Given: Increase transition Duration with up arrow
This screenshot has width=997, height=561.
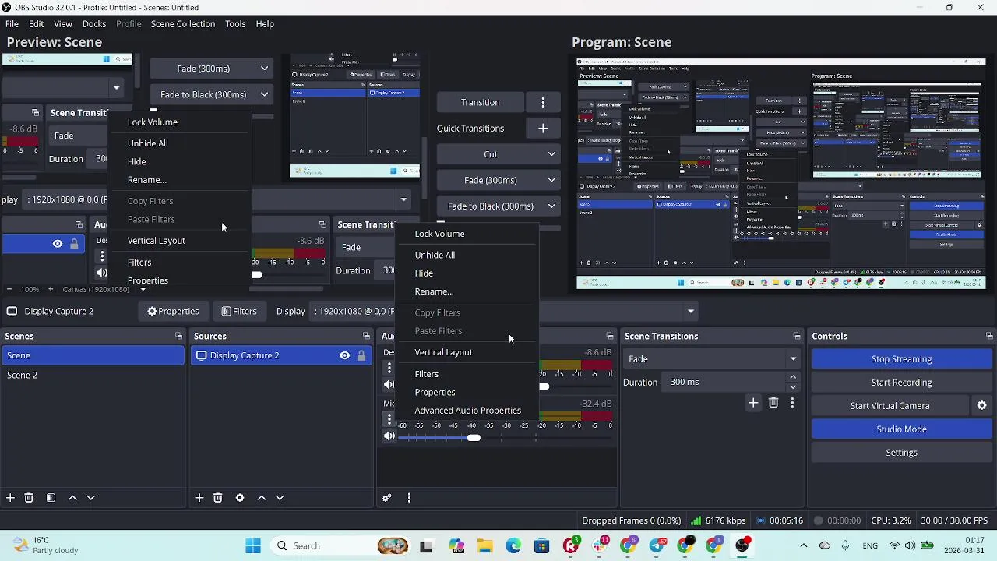Looking at the screenshot, I should coord(793,377).
